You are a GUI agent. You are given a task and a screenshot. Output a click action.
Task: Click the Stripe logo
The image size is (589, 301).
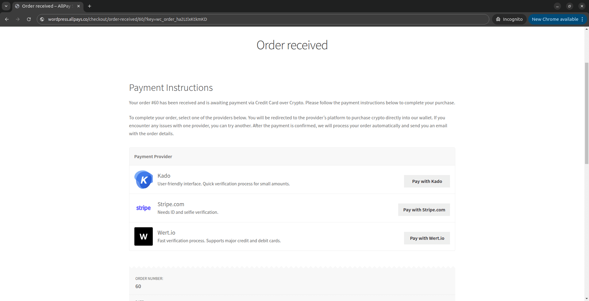[x=143, y=208]
